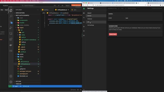
Task: Click Sign In in Postman window
Action: [68, 6]
